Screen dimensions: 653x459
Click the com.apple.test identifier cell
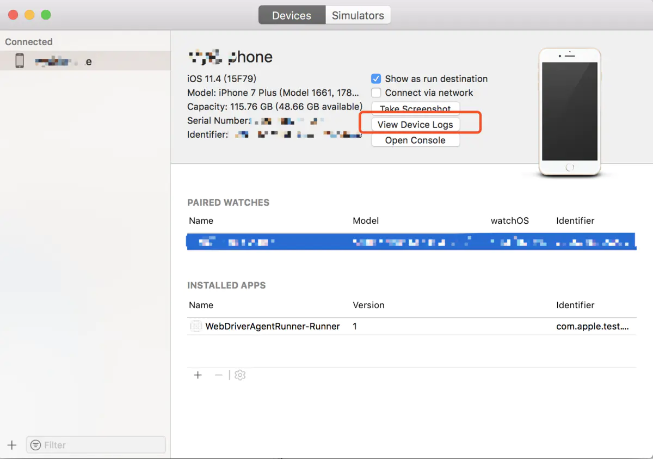(x=593, y=326)
